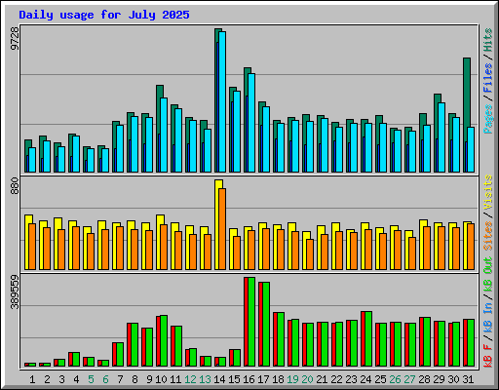Select day 17 on the x-axis
Viewport: 499px width, 390px height.
pos(263,379)
